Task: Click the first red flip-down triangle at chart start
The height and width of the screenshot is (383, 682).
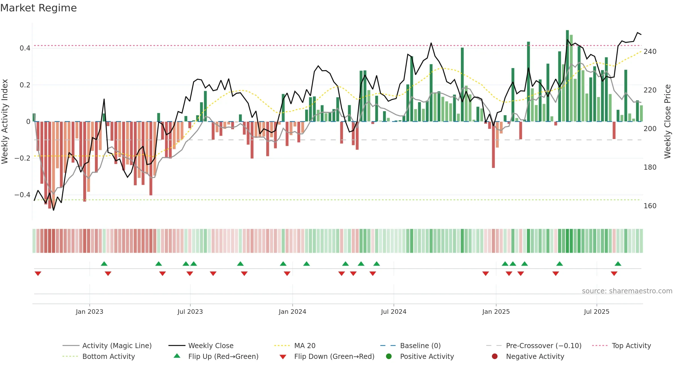Action: tap(38, 273)
